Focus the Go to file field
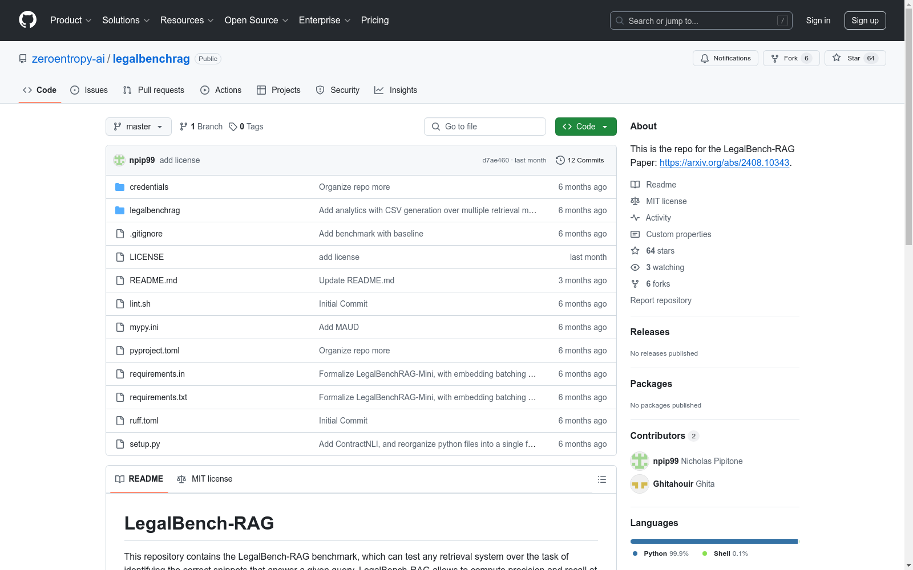 [x=485, y=127]
